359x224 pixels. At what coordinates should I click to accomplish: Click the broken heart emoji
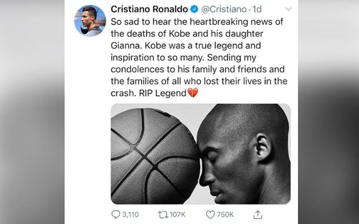click(x=193, y=94)
